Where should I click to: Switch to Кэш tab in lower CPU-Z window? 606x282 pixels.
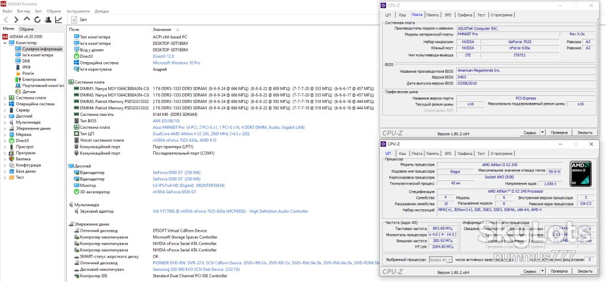point(402,153)
